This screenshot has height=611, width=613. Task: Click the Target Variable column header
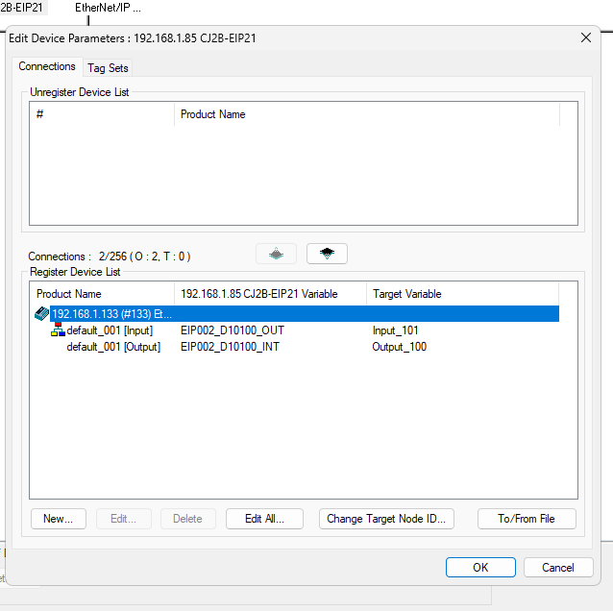point(462,294)
